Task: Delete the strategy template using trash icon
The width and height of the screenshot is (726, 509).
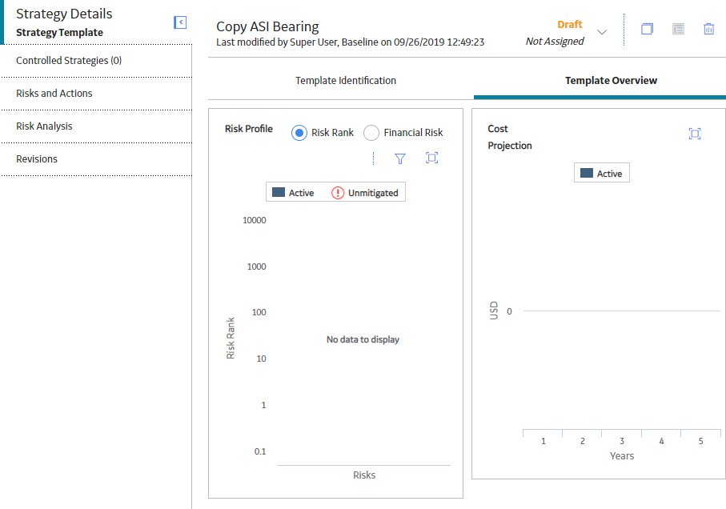Action: click(x=708, y=29)
